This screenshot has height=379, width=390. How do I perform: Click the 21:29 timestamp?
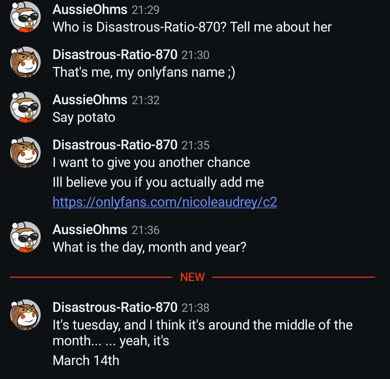point(146,10)
